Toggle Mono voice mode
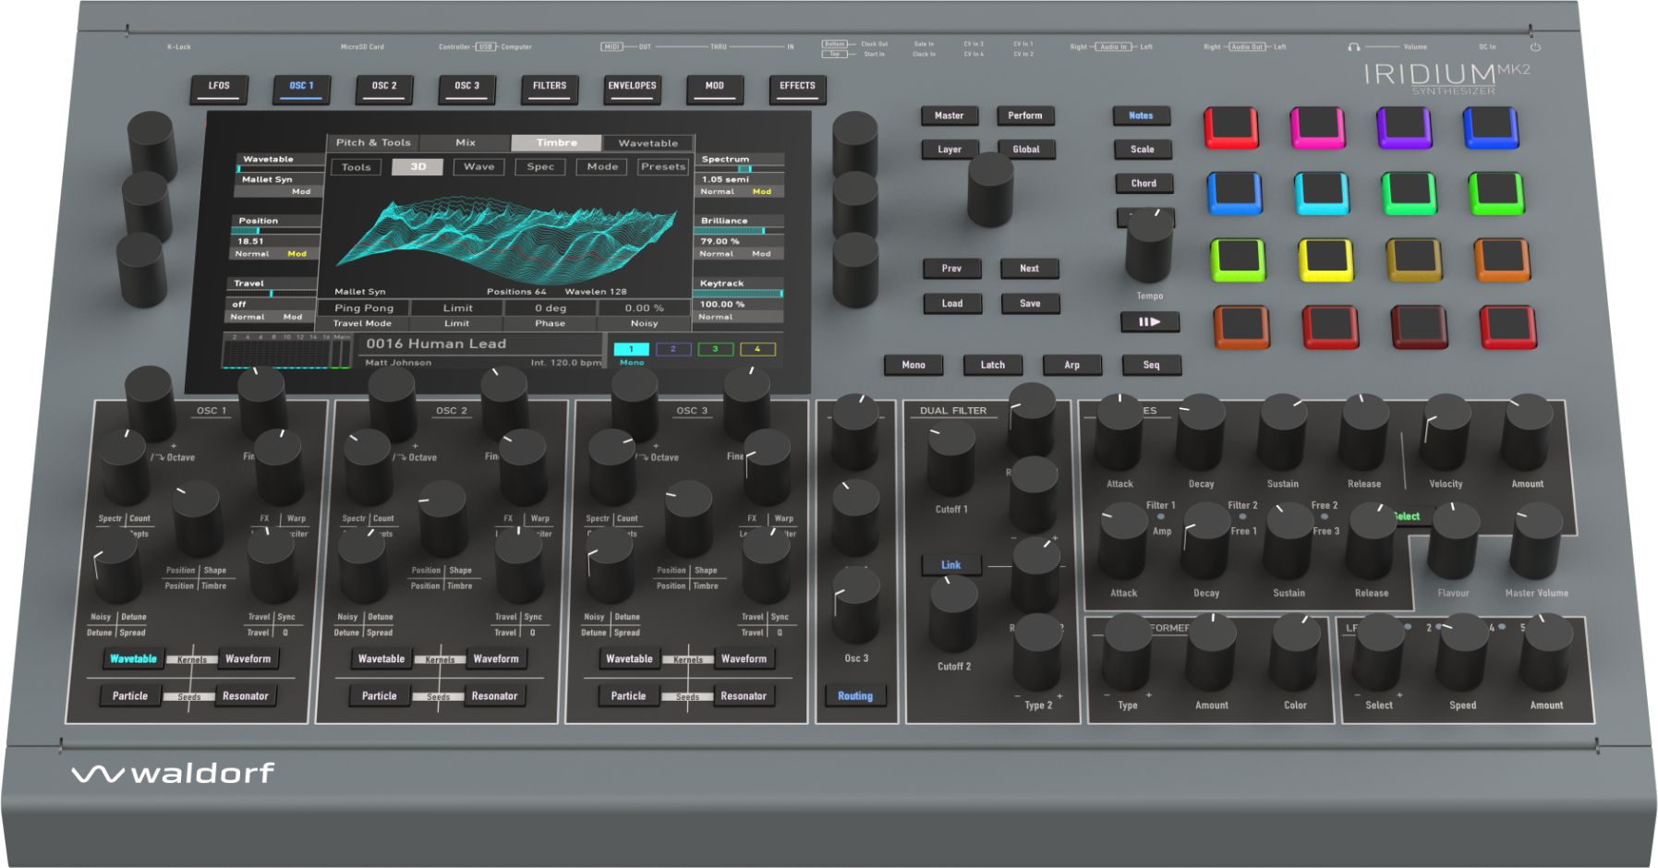Viewport: 1658px width, 868px height. tap(914, 365)
